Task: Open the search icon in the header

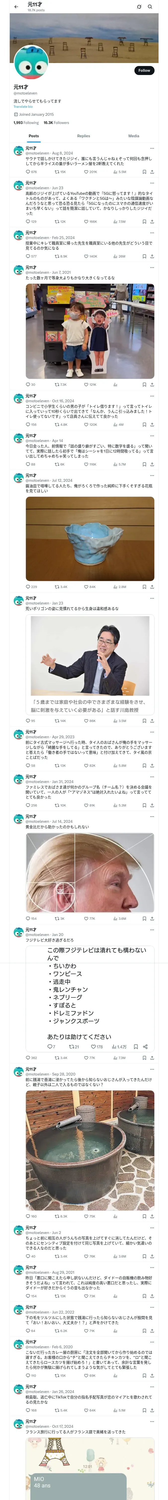Action: (150, 7)
